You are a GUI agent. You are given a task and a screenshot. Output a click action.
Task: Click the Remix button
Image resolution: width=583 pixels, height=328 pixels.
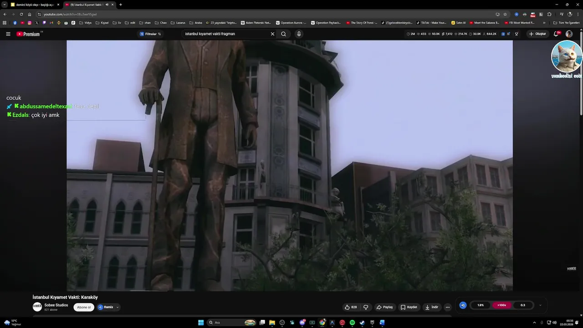pyautogui.click(x=106, y=307)
